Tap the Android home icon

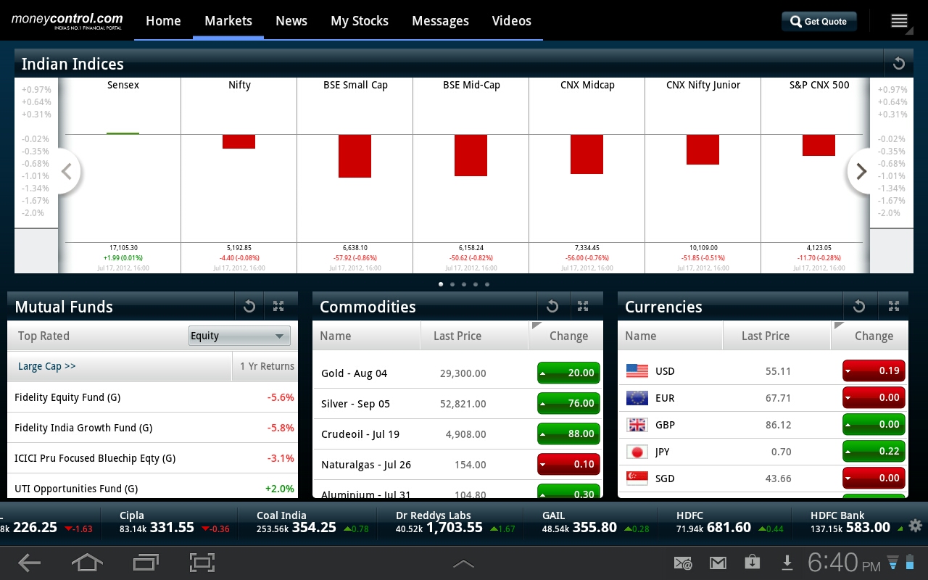(86, 563)
